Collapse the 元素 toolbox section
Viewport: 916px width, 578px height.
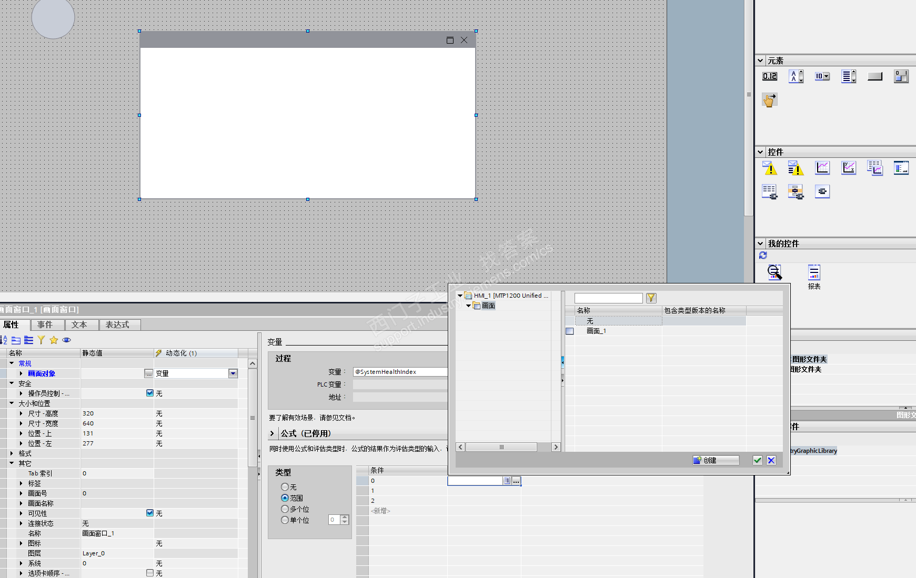[760, 60]
